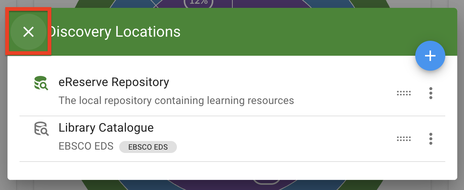Viewport: 464px width, 190px height.
Task: Select the eReserve Repository title
Action: [114, 82]
